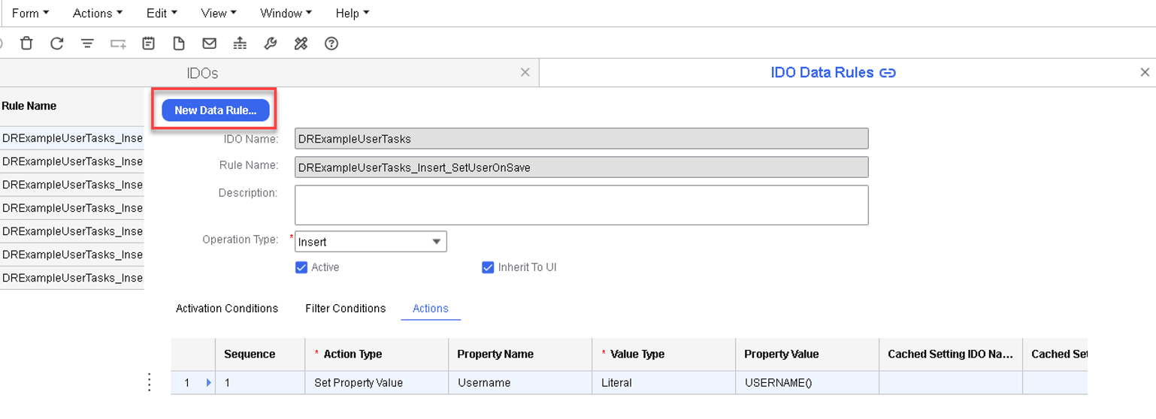Open the Actions menu in the menu bar

(98, 13)
